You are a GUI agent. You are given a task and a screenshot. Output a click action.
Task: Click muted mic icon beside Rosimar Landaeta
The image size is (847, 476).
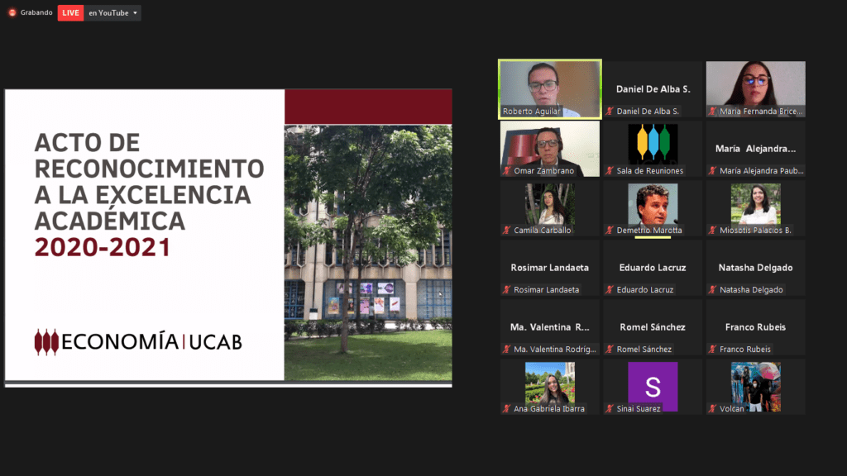tap(506, 290)
